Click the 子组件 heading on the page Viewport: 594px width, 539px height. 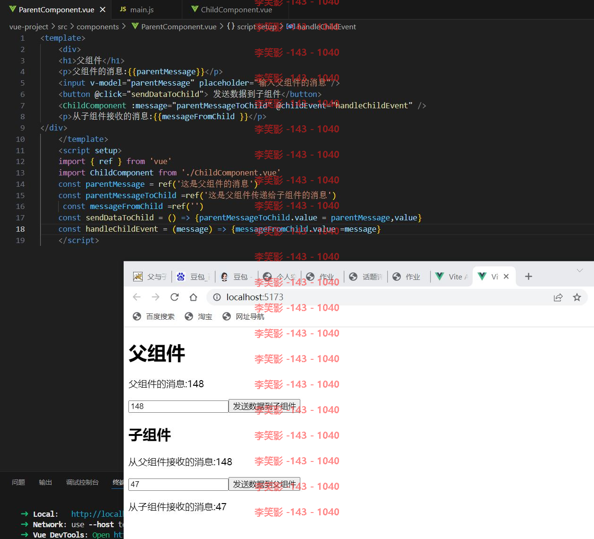click(150, 435)
